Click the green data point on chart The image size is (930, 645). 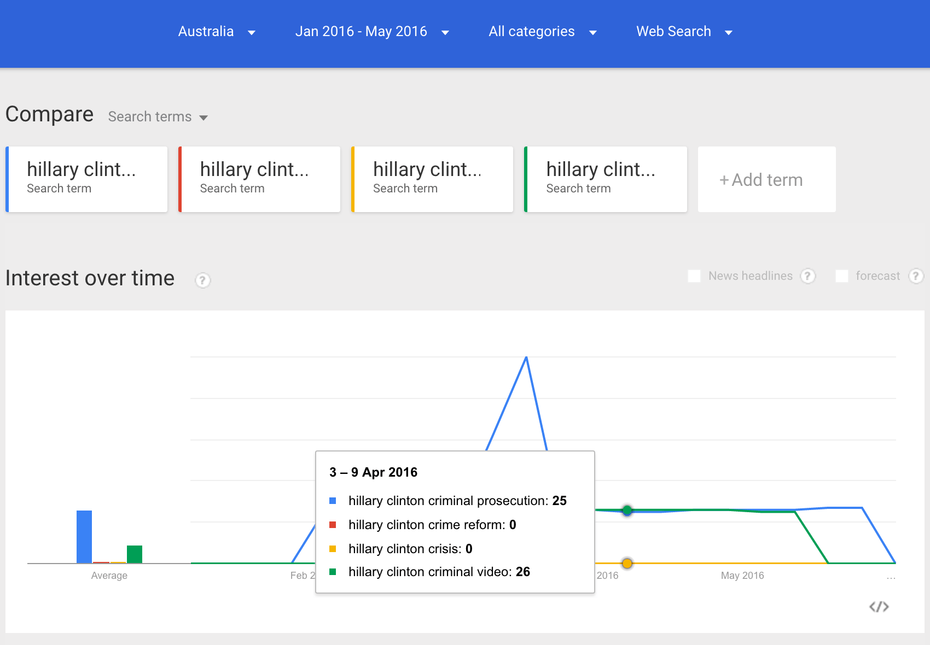coord(627,510)
